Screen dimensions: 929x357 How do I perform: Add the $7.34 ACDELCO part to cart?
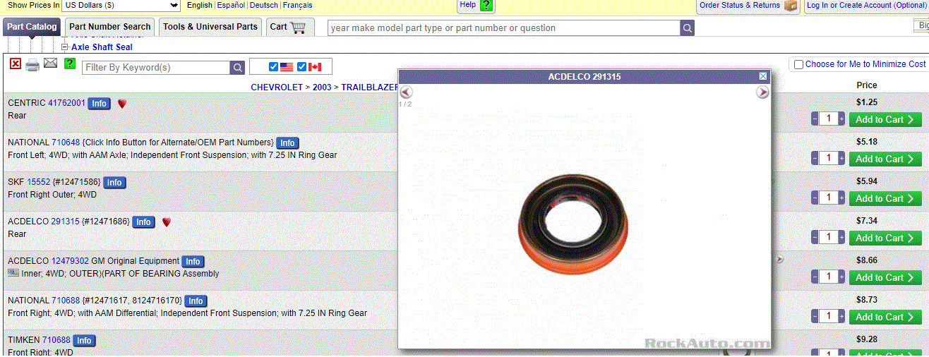coord(885,238)
